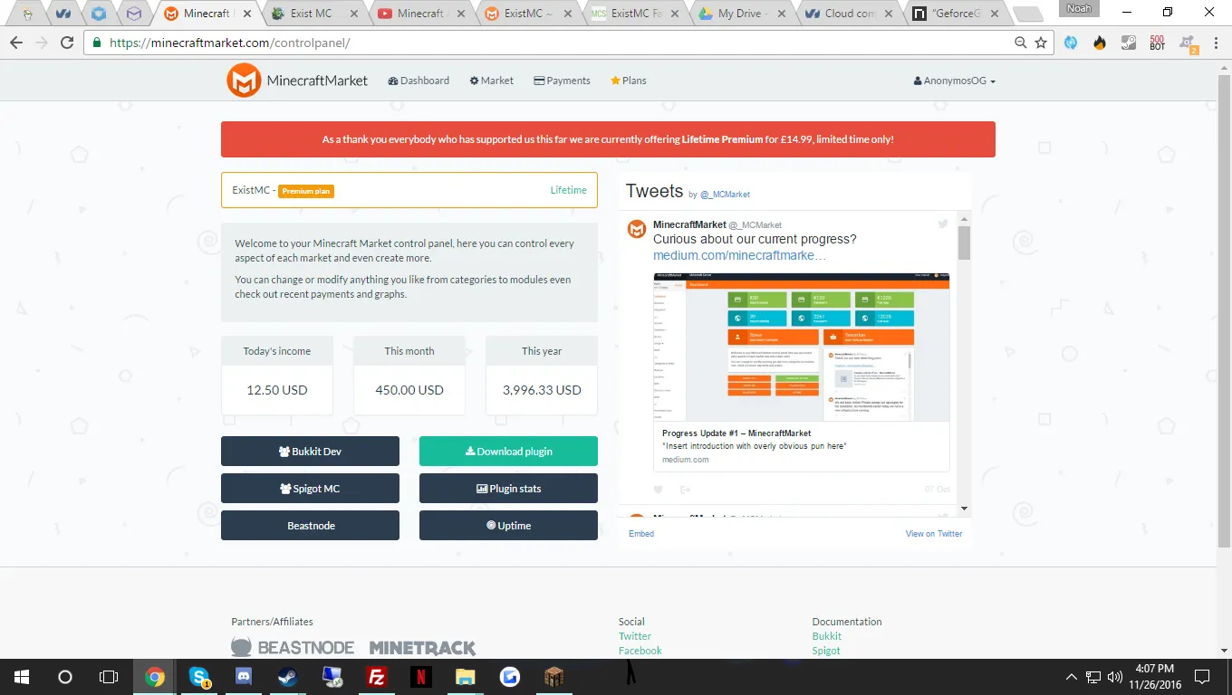Switch to the GeforceG browser tab

955,14
